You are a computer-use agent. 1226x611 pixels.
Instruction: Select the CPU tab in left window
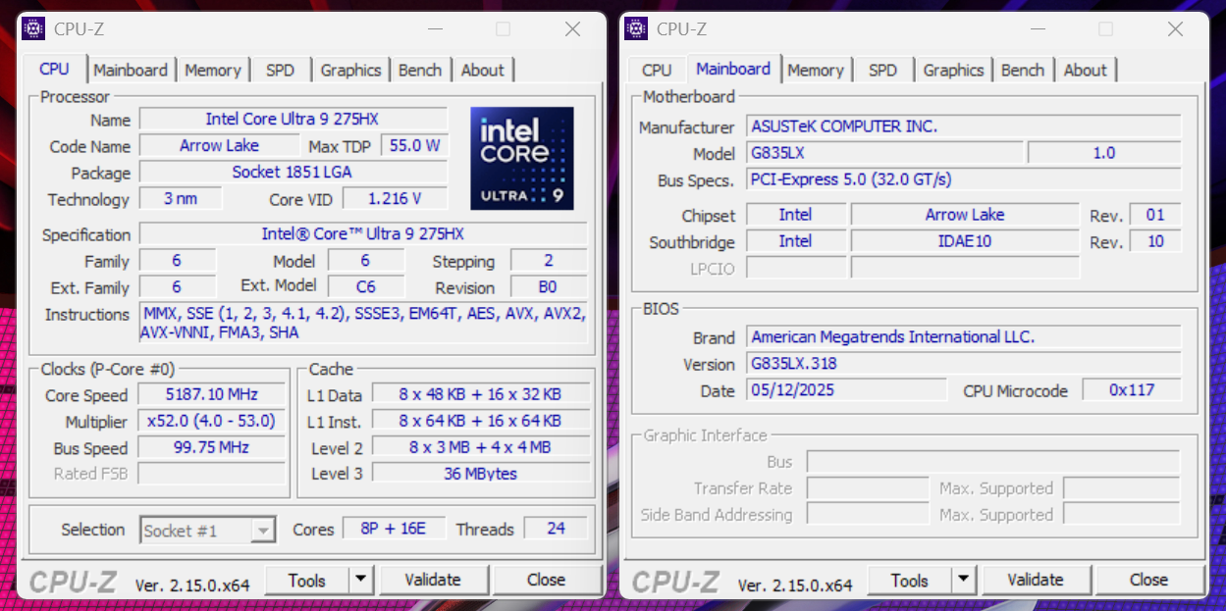54,69
